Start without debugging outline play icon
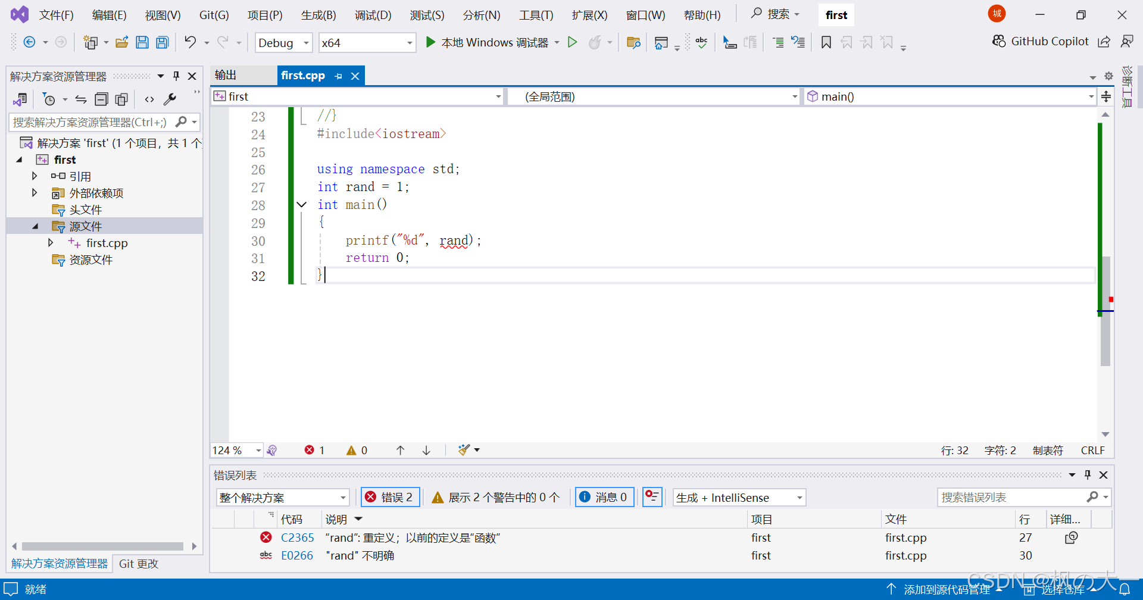Screen dimensions: 1143x600 (x=572, y=42)
